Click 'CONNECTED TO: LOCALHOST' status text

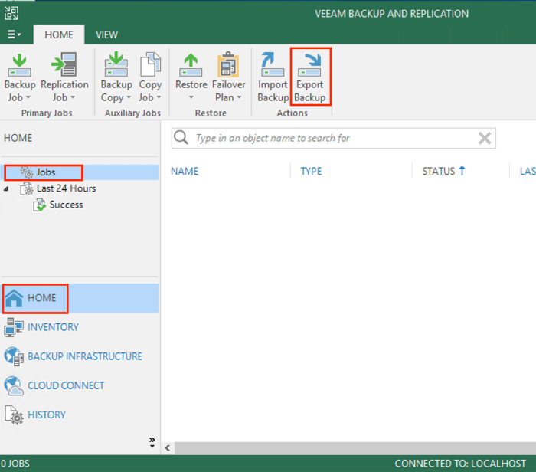(x=460, y=464)
